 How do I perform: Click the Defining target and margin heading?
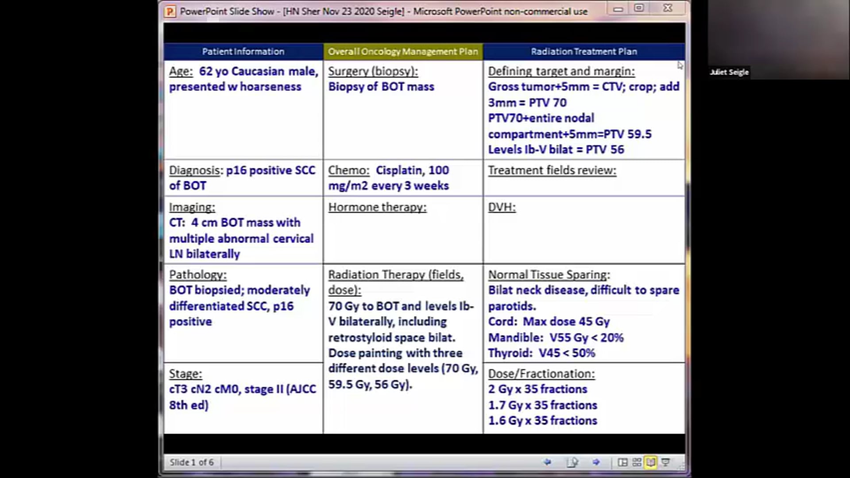click(x=561, y=71)
